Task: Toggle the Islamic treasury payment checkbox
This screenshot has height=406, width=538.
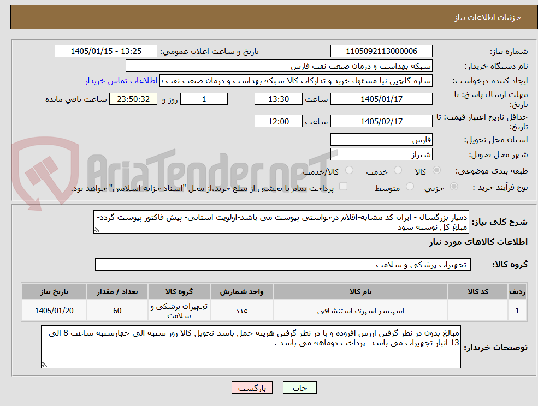Action: (x=343, y=186)
